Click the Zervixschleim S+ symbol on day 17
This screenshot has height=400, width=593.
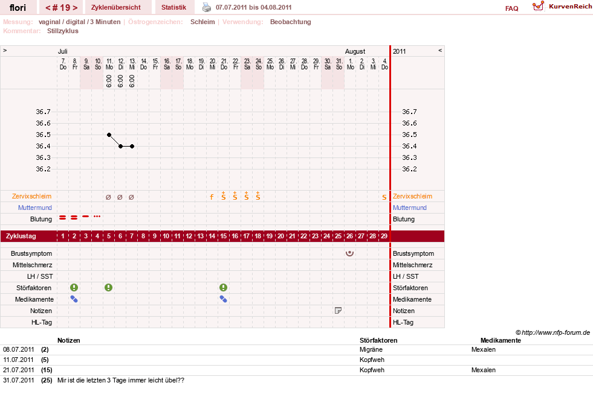click(x=247, y=196)
